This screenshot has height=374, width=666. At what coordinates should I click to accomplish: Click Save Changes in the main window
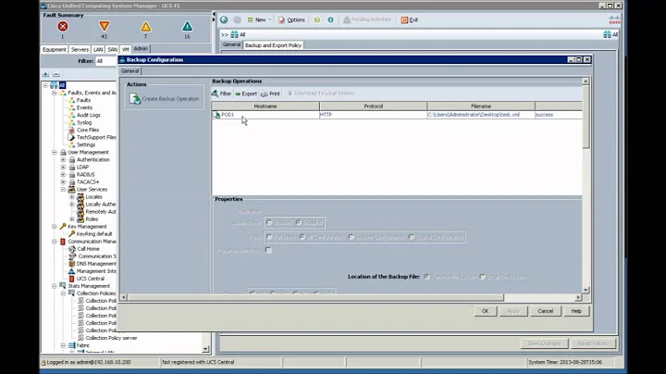[544, 343]
